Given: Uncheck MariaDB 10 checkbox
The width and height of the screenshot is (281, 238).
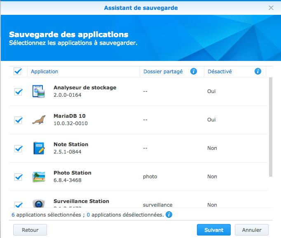Looking at the screenshot, I should [18, 120].
